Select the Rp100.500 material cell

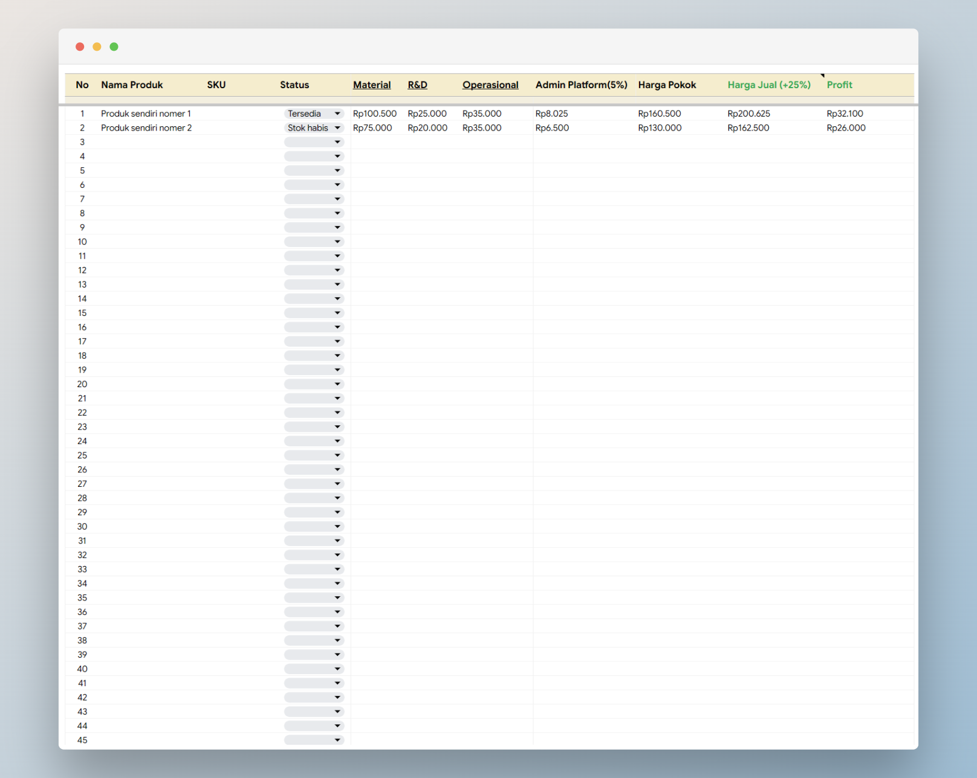pos(375,114)
